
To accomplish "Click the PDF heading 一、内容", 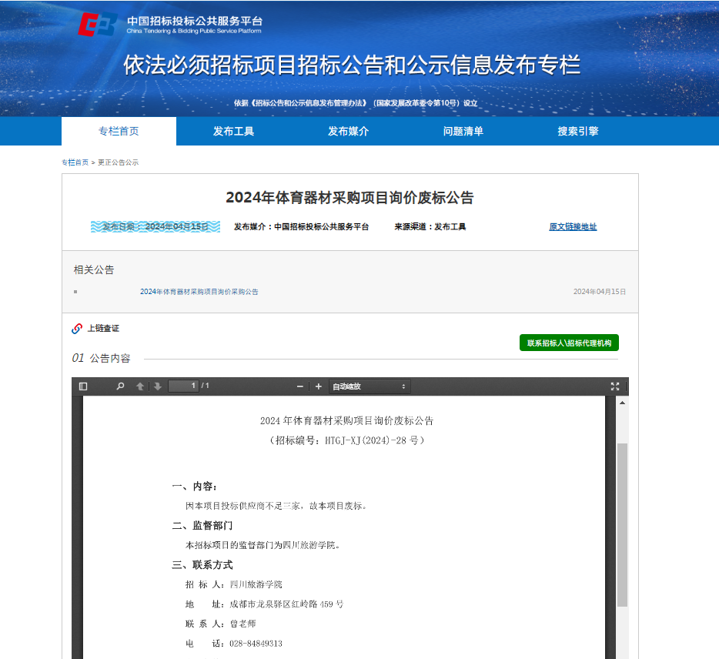I will pos(195,486).
